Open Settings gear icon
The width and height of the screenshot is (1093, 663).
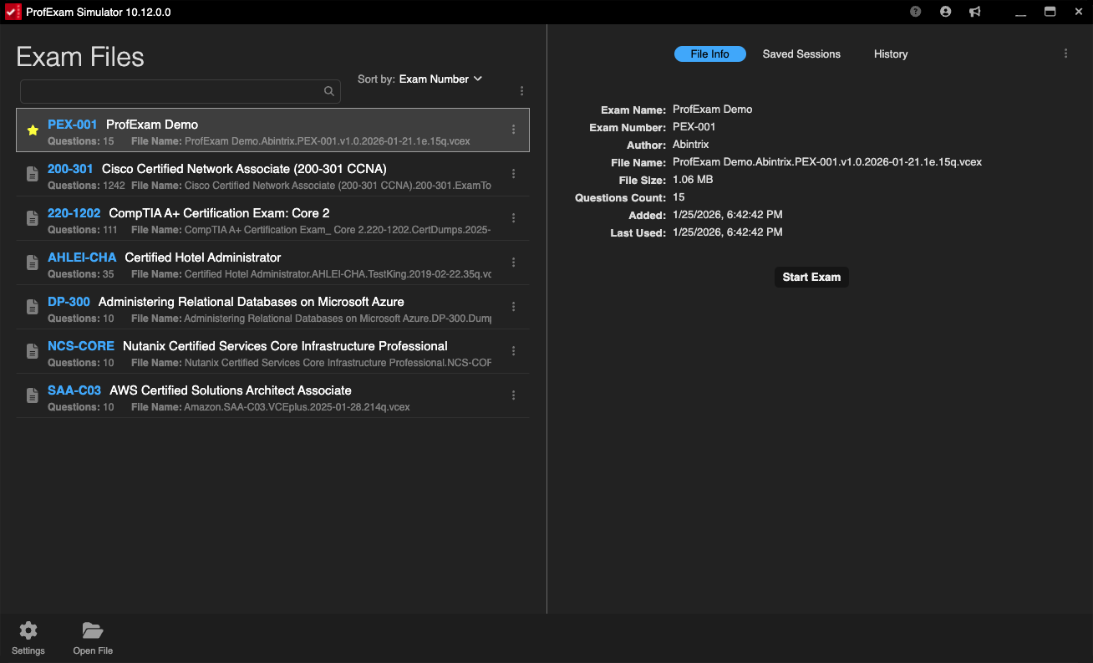click(x=28, y=630)
